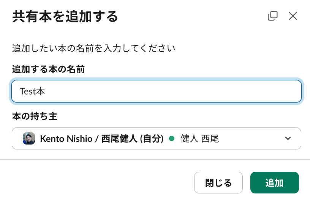
Task: Focus the 追加する本の名前 text field
Action: coord(157,91)
